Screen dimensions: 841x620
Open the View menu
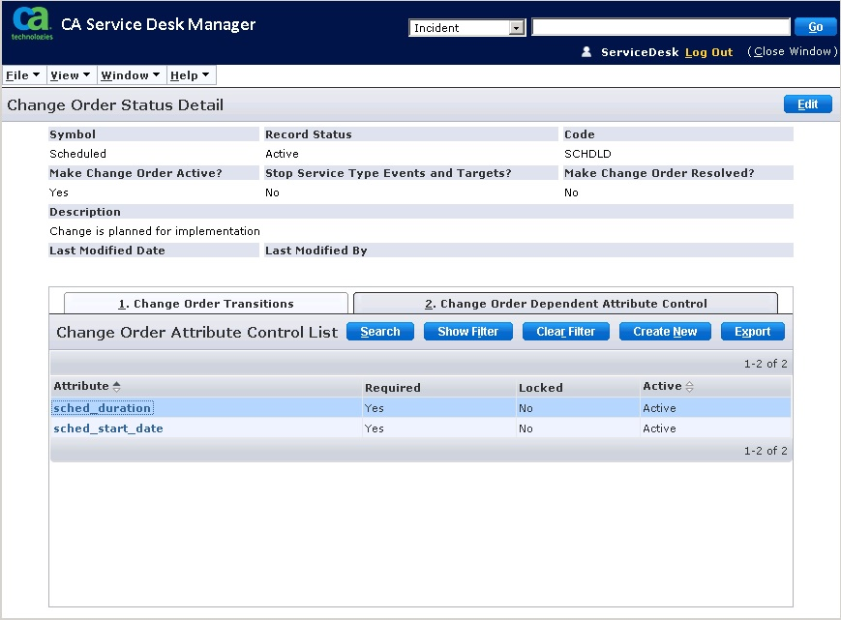[70, 75]
